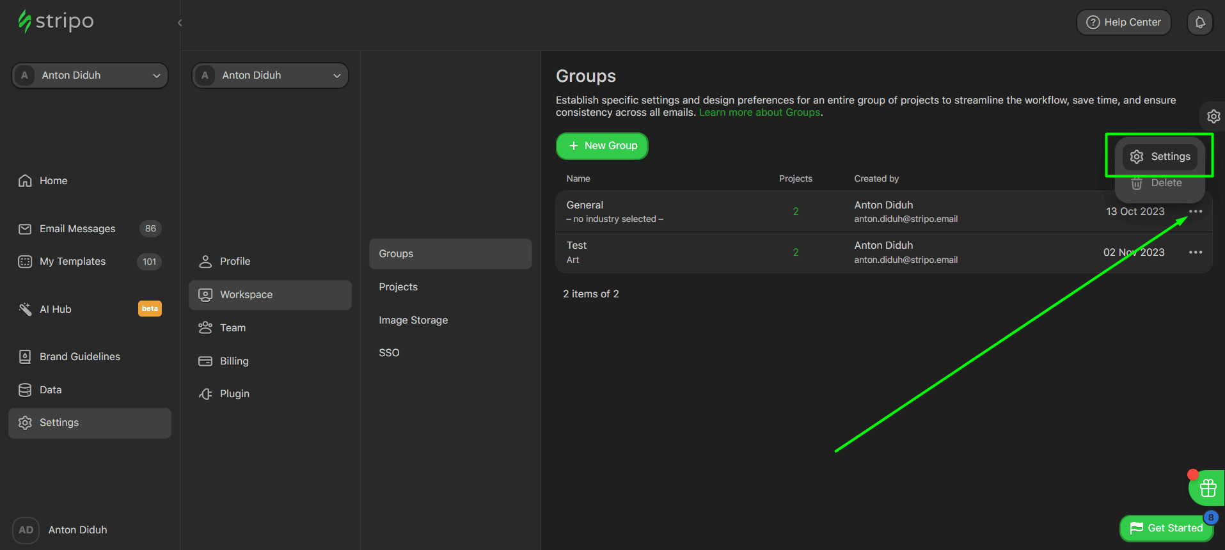Expand the Anton Diduh dropdown in settings panel

270,75
